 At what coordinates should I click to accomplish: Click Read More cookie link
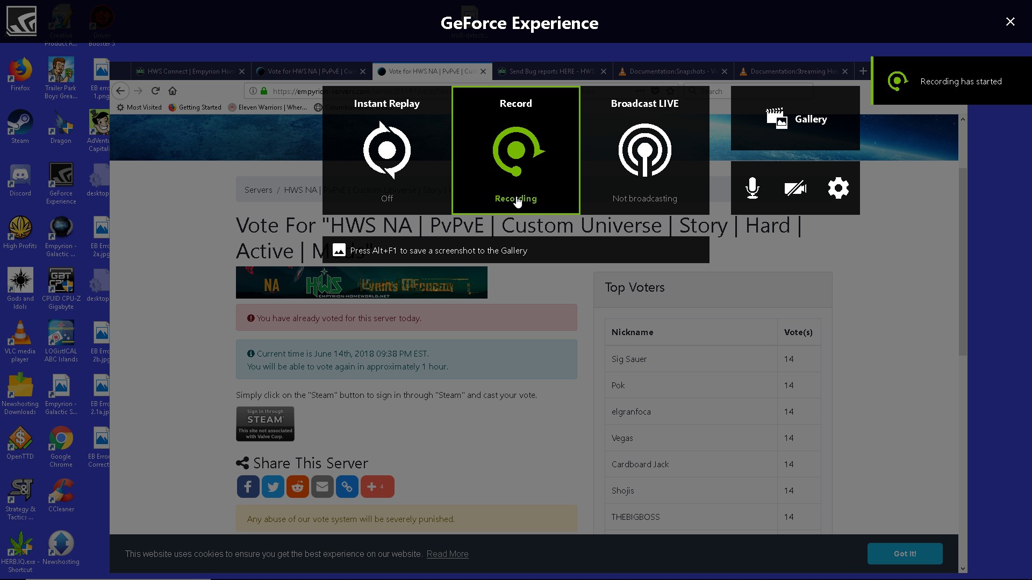tap(447, 554)
